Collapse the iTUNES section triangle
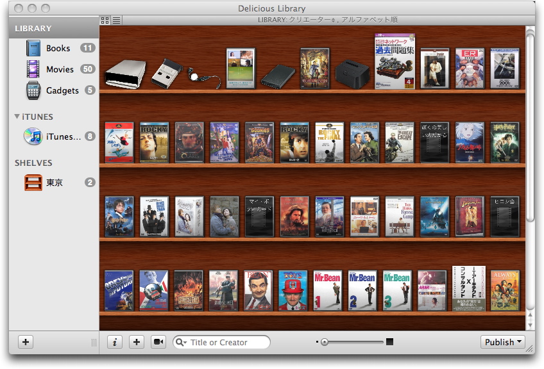Screen dimensions: 544x369 coord(17,117)
